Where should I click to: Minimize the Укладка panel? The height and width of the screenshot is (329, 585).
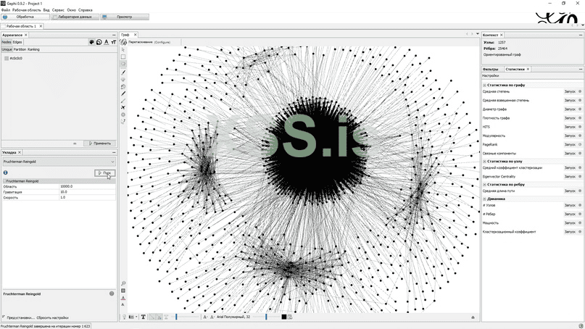pos(114,152)
